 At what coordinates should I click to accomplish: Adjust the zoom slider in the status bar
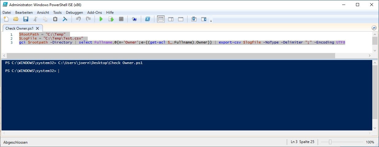pyautogui.click(x=330, y=142)
